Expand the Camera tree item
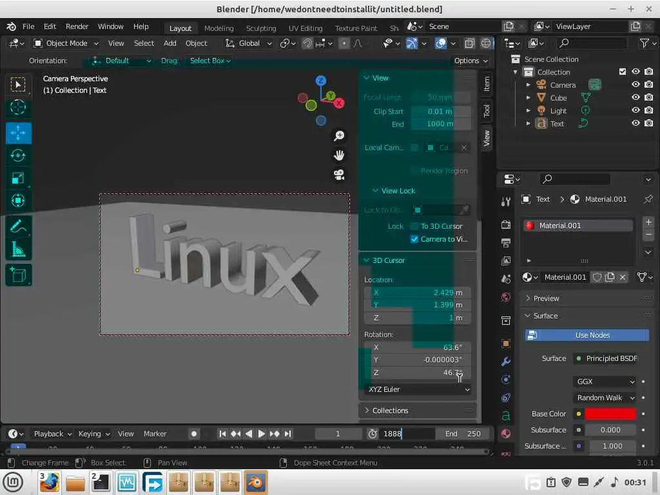This screenshot has width=660, height=495. point(529,84)
